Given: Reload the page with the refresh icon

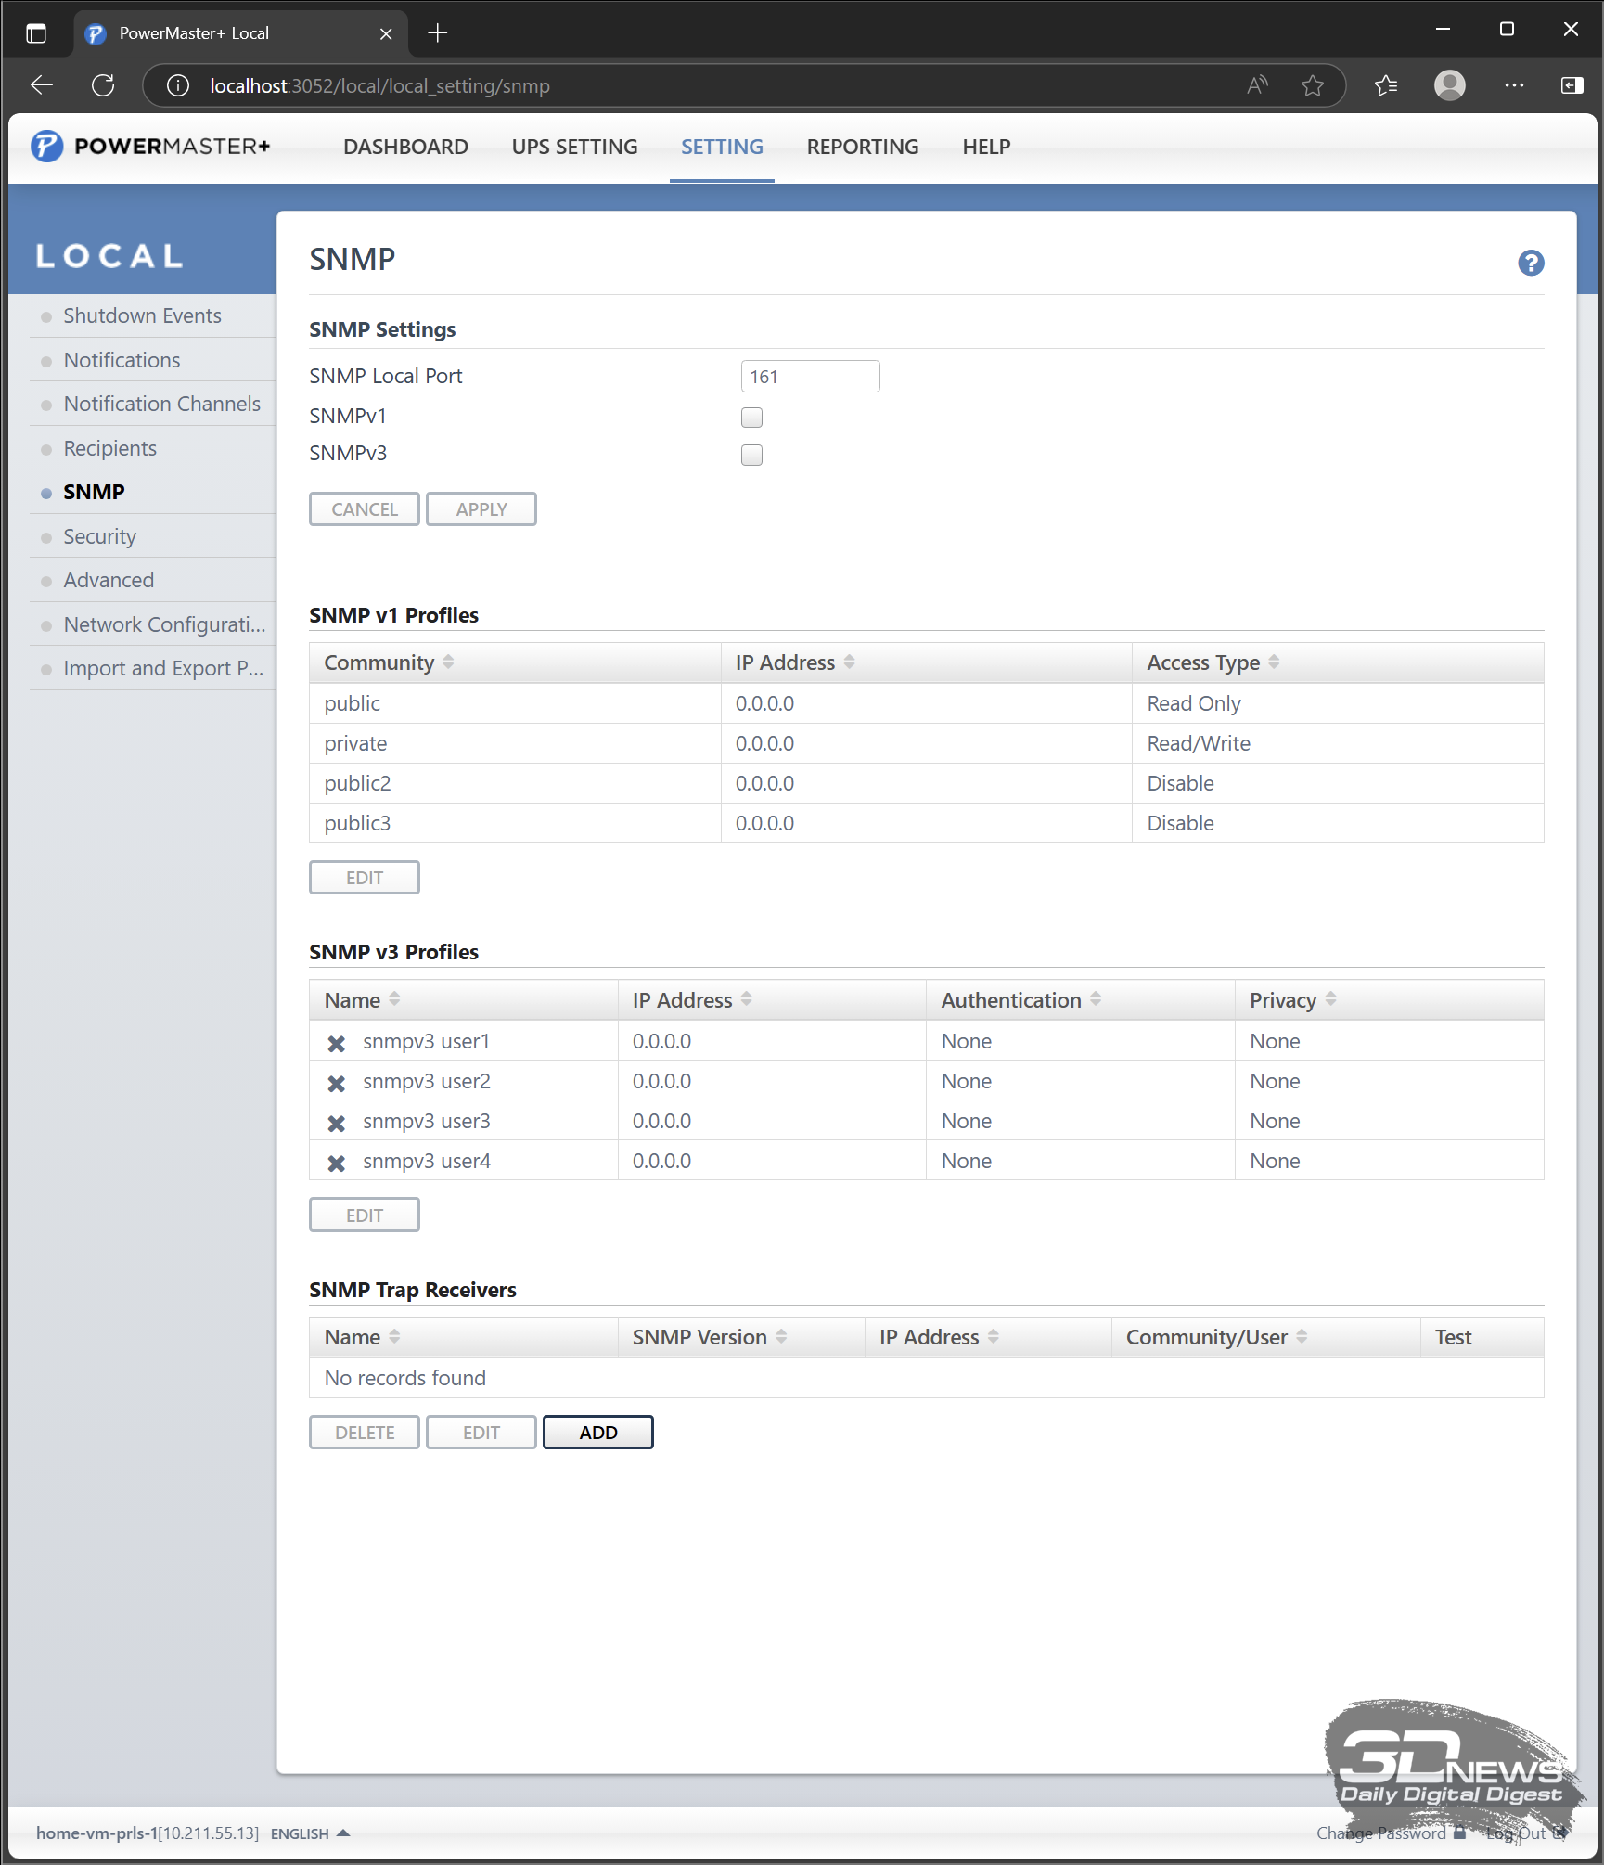Looking at the screenshot, I should tap(103, 85).
